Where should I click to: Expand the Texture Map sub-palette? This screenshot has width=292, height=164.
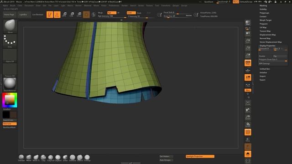click(x=265, y=31)
